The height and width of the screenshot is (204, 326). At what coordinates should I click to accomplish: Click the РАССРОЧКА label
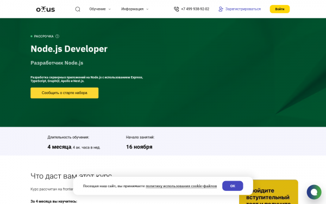[x=43, y=36]
